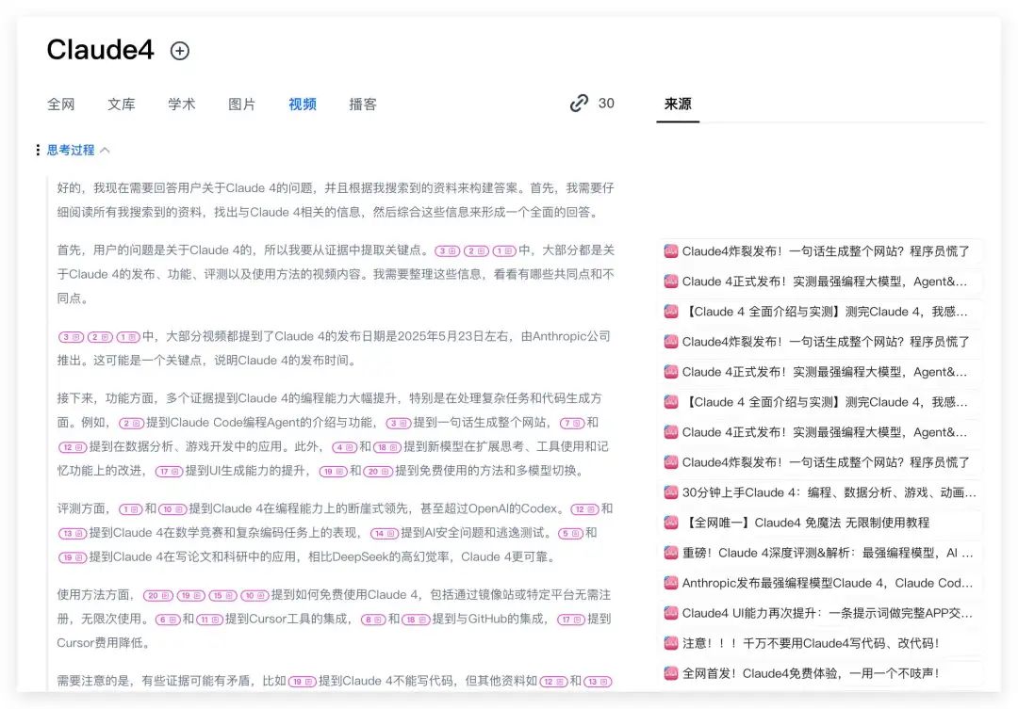Open the 学术 search tab
This screenshot has width=1018, height=709.
click(182, 104)
